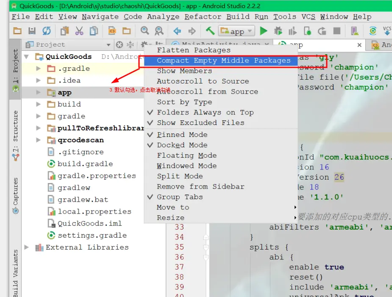Select Windowed Mode in menu
This screenshot has height=297, width=392.
221,166
